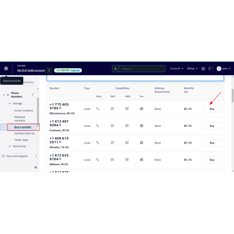Image resolution: width=234 pixels, height=234 pixels.
Task: Click the fax icon for Freetown number
Action: click(142, 126)
